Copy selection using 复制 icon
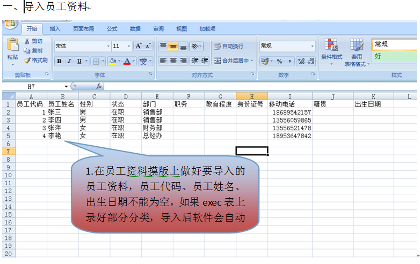Screen dimensions: 420x264 click(27, 50)
